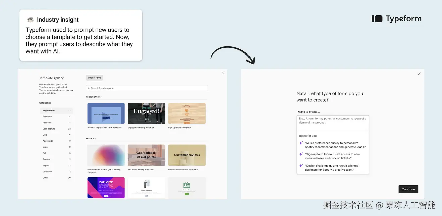Open the Customer reviews thumbnail
The width and height of the screenshot is (442, 216).
tap(187, 155)
